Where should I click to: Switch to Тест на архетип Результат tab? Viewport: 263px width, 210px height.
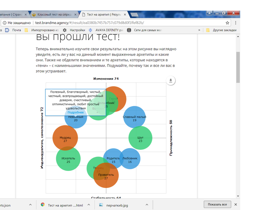[x=104, y=14]
